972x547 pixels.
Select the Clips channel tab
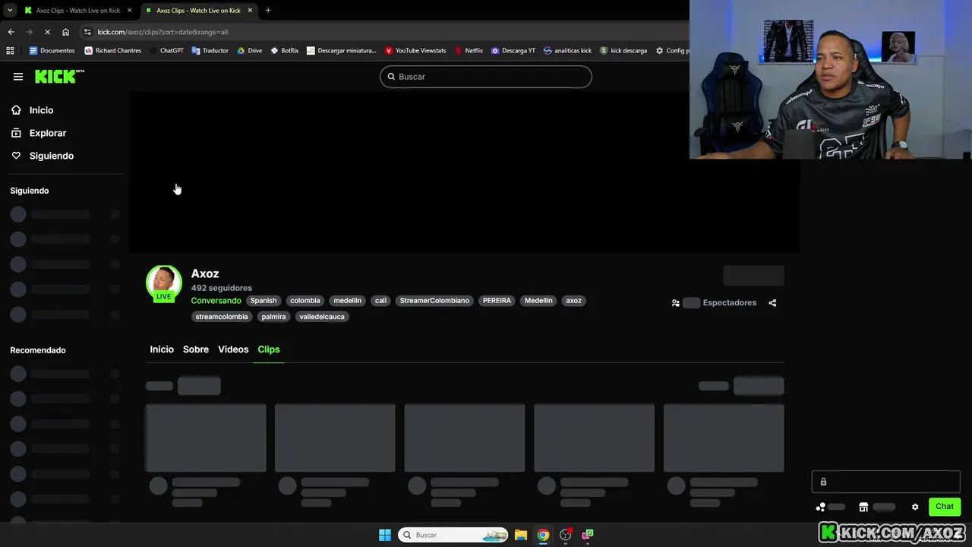269,349
